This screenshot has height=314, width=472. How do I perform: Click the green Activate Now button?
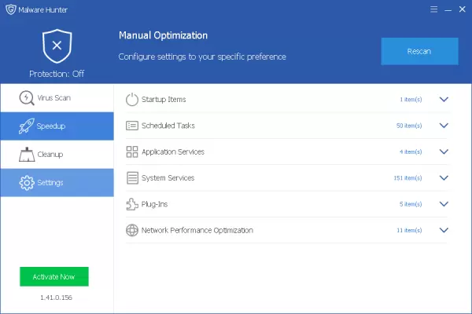(x=54, y=277)
